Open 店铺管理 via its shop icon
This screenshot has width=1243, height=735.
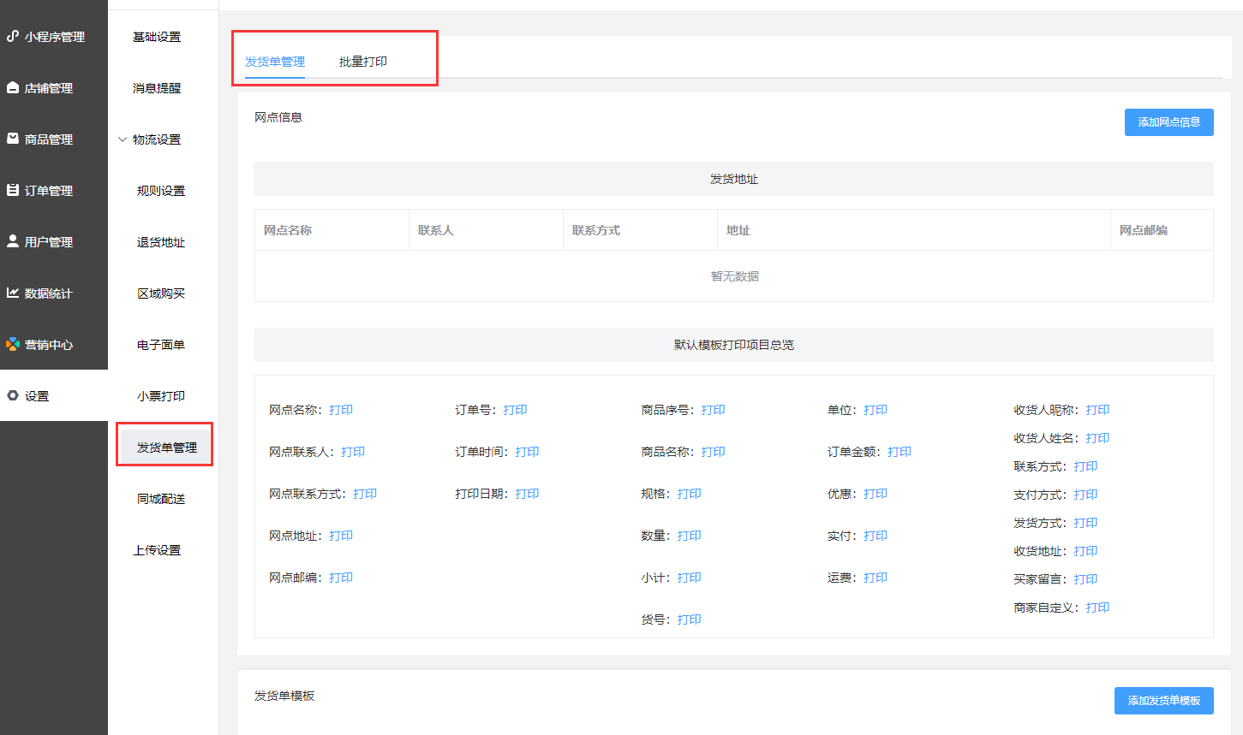[x=13, y=87]
